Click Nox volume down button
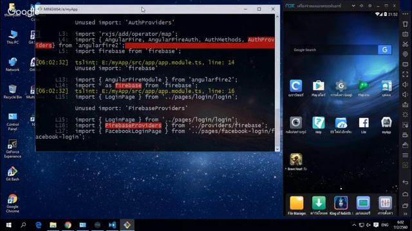Viewport: 412px width, 231px height. (405, 94)
